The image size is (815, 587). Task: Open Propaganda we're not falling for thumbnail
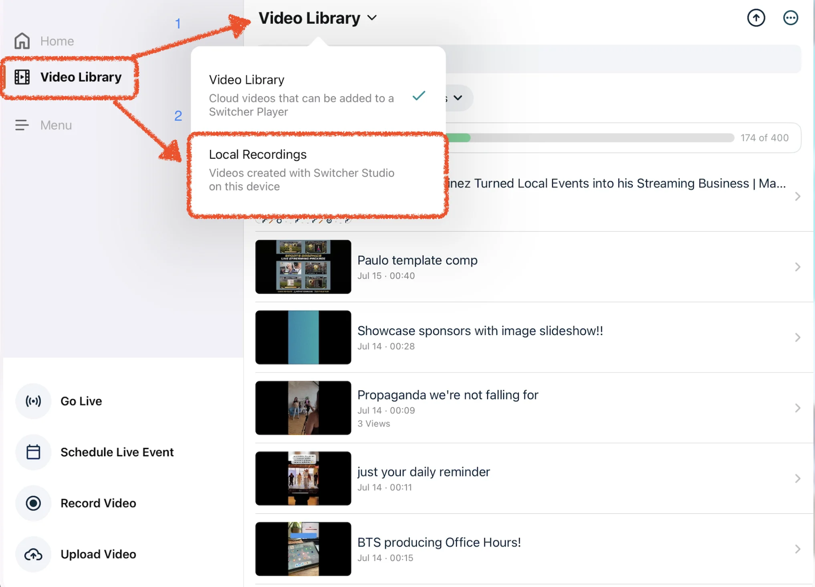tap(303, 408)
